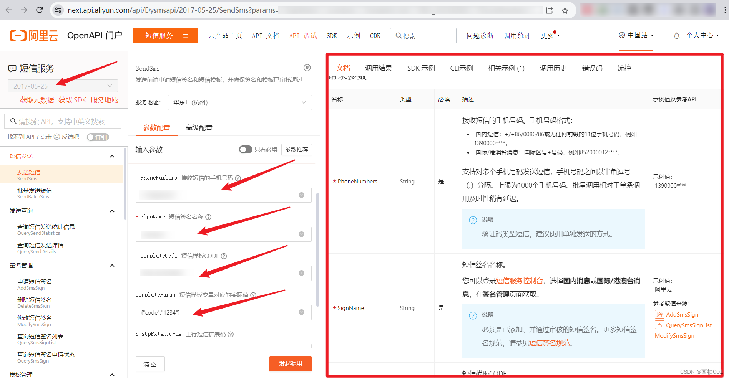Expand the 更多 menu
Screen dimensions: 729x378
550,36
